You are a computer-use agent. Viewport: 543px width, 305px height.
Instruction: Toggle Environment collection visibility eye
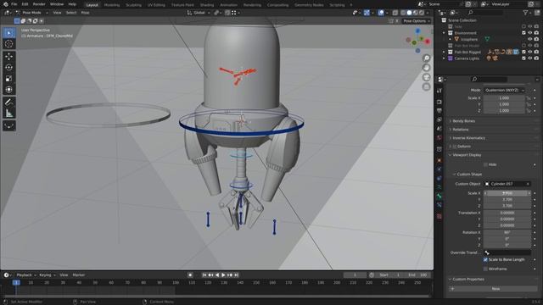pyautogui.click(x=529, y=33)
